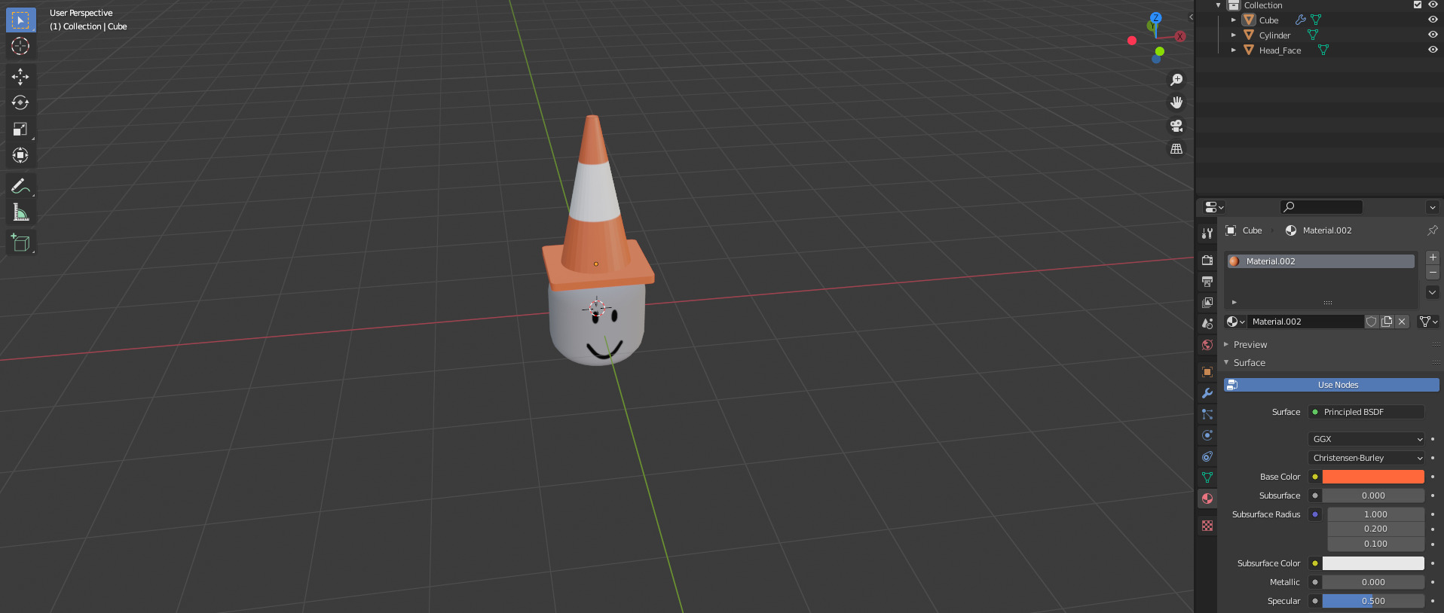The image size is (1444, 613).
Task: Click the Principled BSDF surface shader button
Action: [1366, 412]
